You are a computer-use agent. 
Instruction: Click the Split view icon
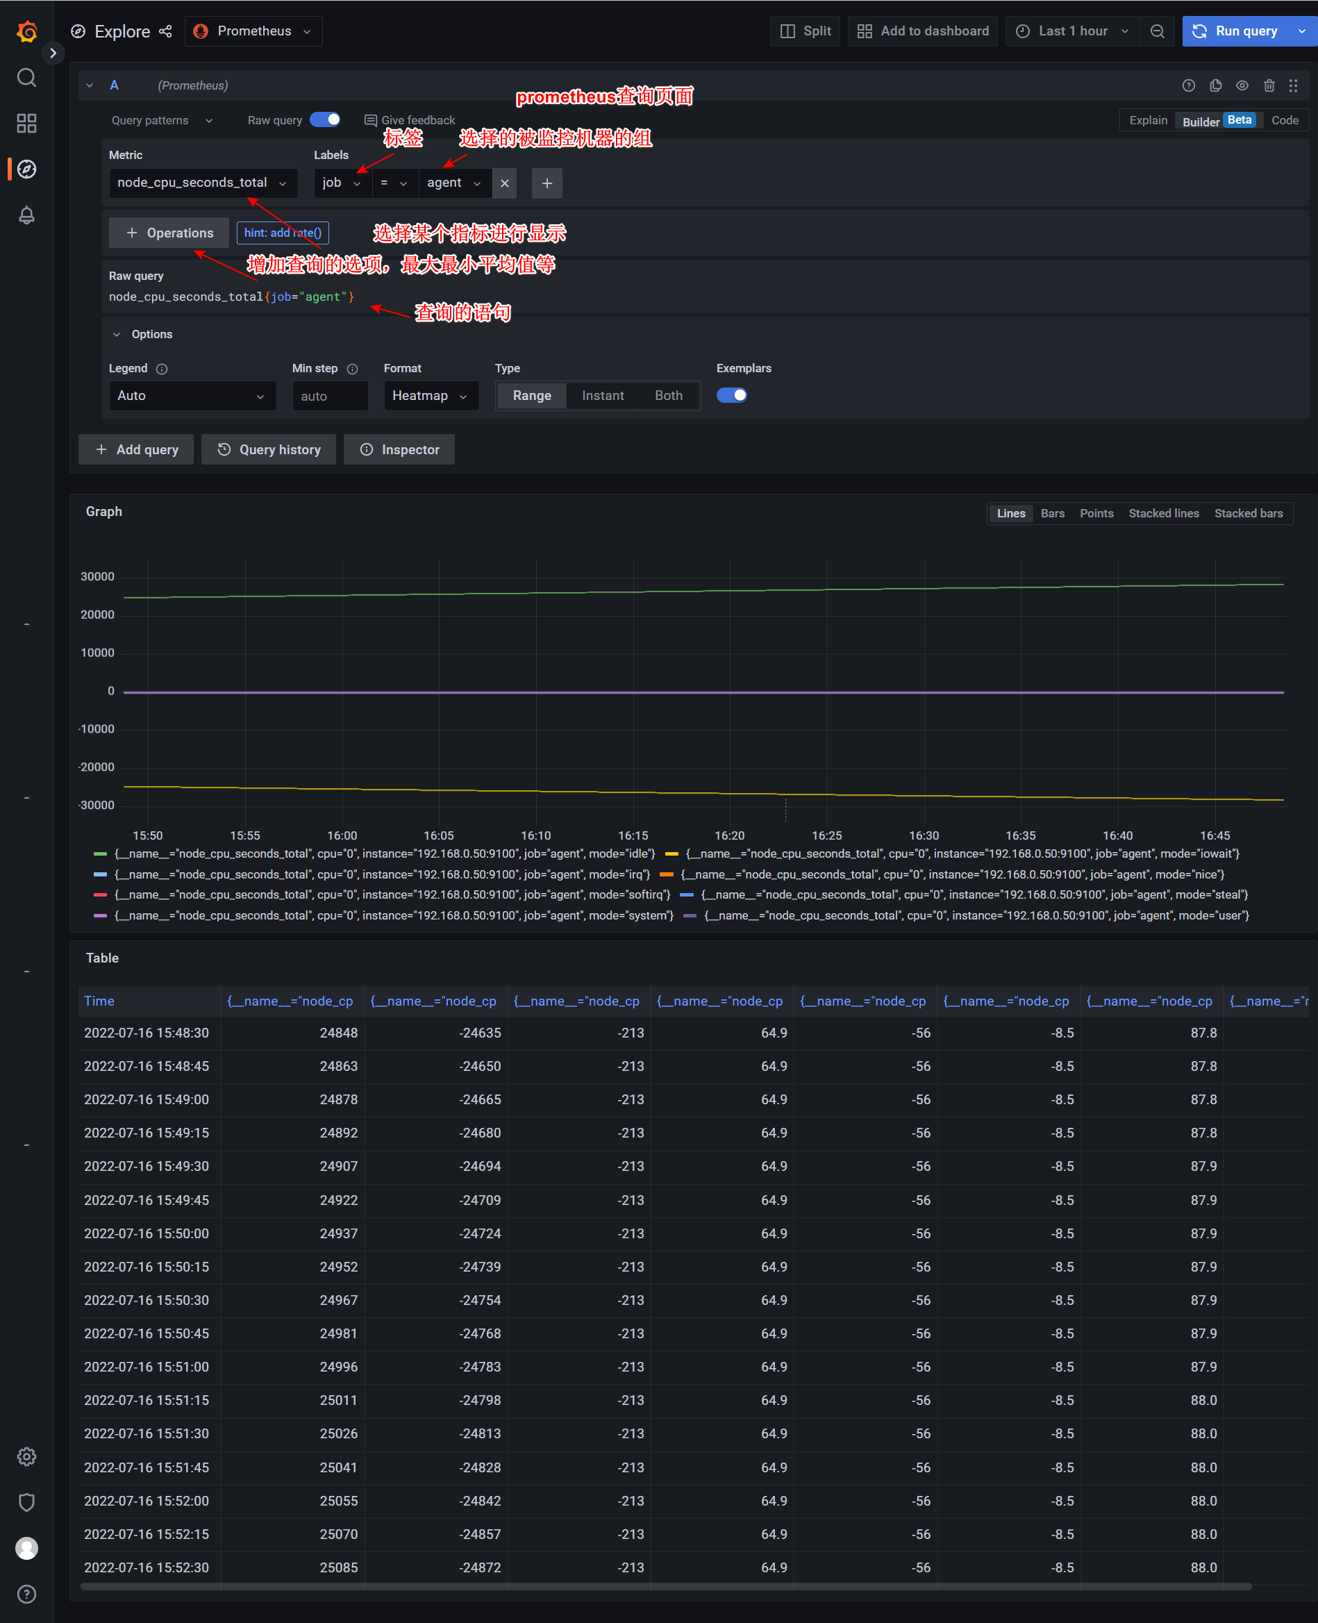790,31
